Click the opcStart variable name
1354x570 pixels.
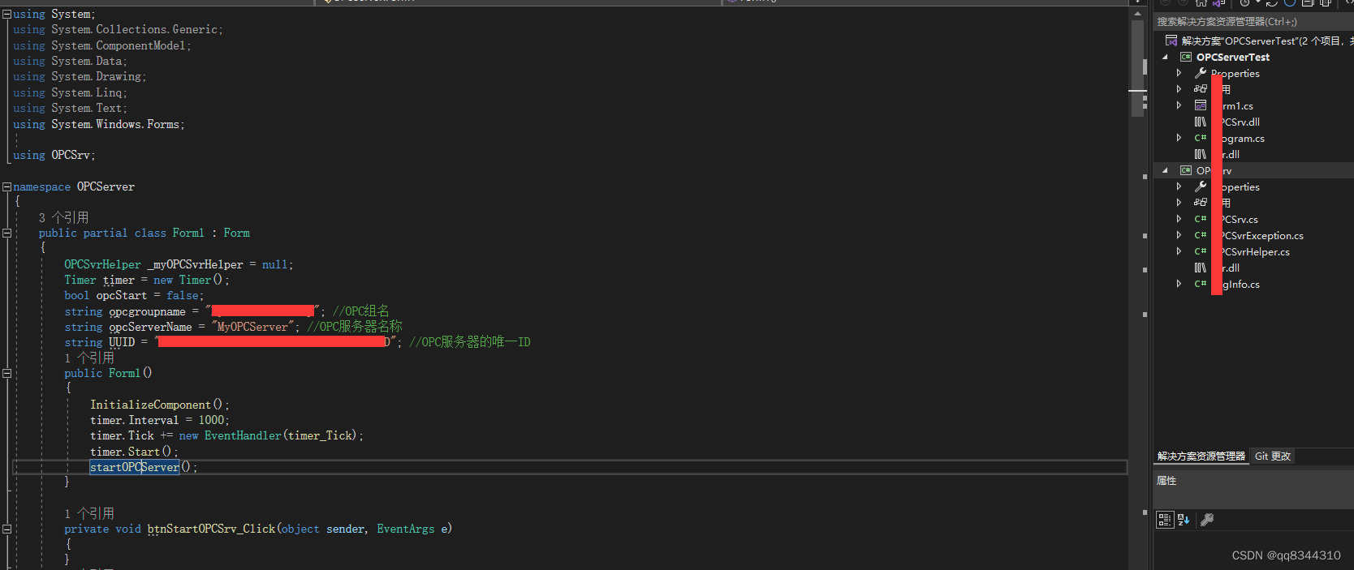(x=122, y=295)
